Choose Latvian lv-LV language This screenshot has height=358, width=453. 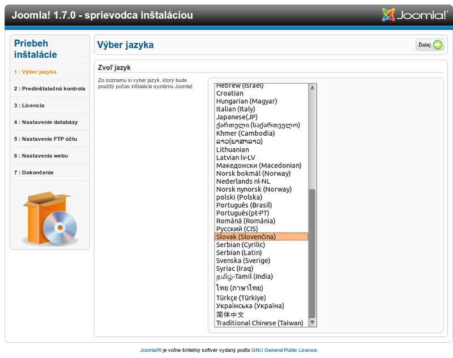point(262,157)
